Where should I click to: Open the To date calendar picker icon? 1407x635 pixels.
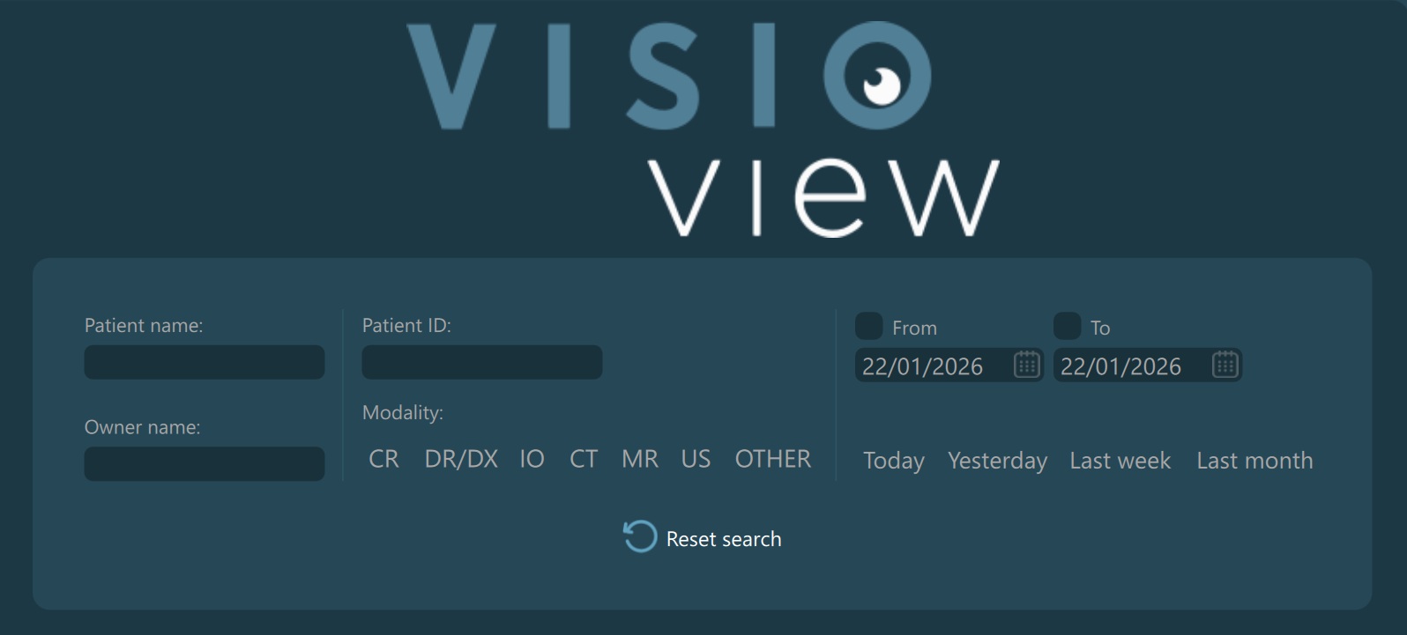[1225, 365]
